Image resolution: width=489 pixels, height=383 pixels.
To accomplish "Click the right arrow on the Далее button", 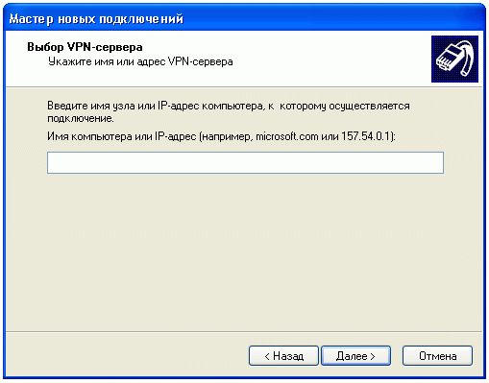I will pos(373,356).
